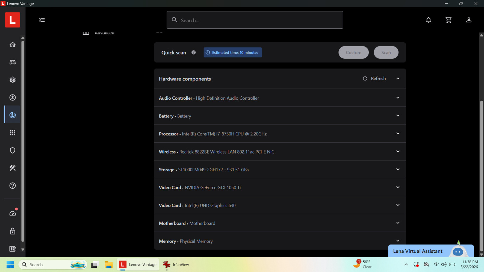Image resolution: width=484 pixels, height=272 pixels.
Task: Click the sidebar scroll up arrow
Action: [x=23, y=38]
